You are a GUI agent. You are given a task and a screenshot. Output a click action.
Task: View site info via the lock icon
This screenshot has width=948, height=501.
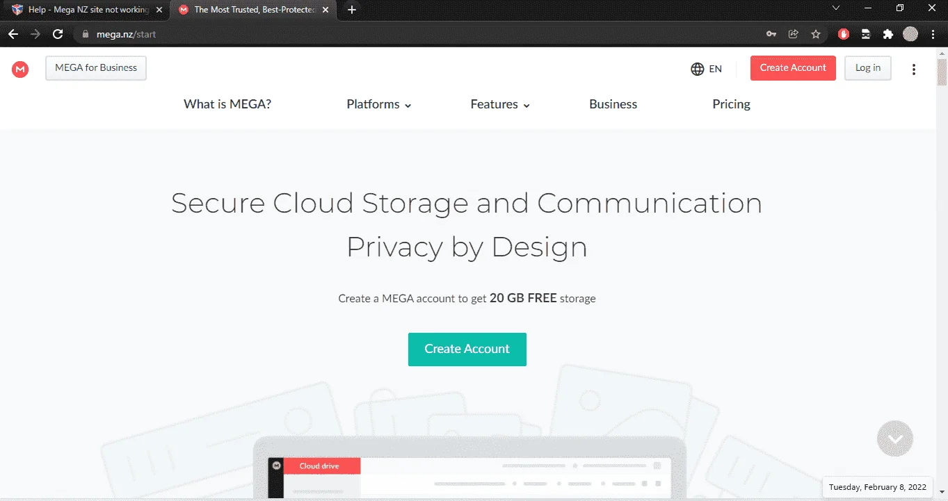pyautogui.click(x=86, y=34)
